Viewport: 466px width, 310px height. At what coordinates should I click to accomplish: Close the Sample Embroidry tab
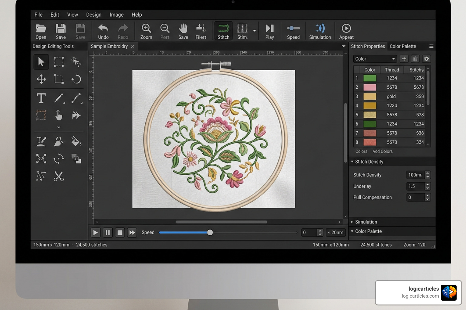[x=133, y=46]
